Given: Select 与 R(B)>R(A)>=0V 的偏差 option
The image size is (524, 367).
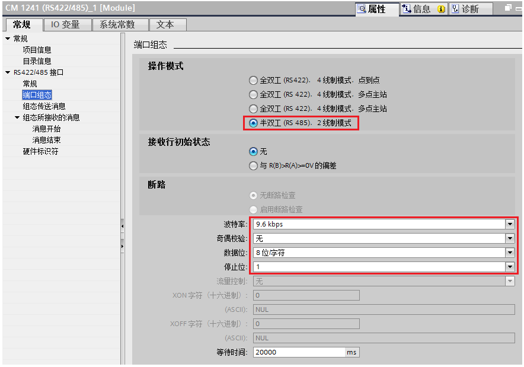Looking at the screenshot, I should pyautogui.click(x=254, y=165).
